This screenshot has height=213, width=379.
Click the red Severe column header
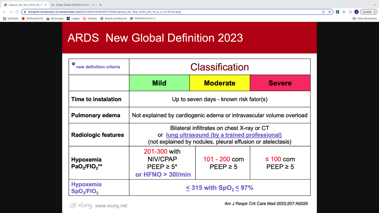(x=280, y=83)
